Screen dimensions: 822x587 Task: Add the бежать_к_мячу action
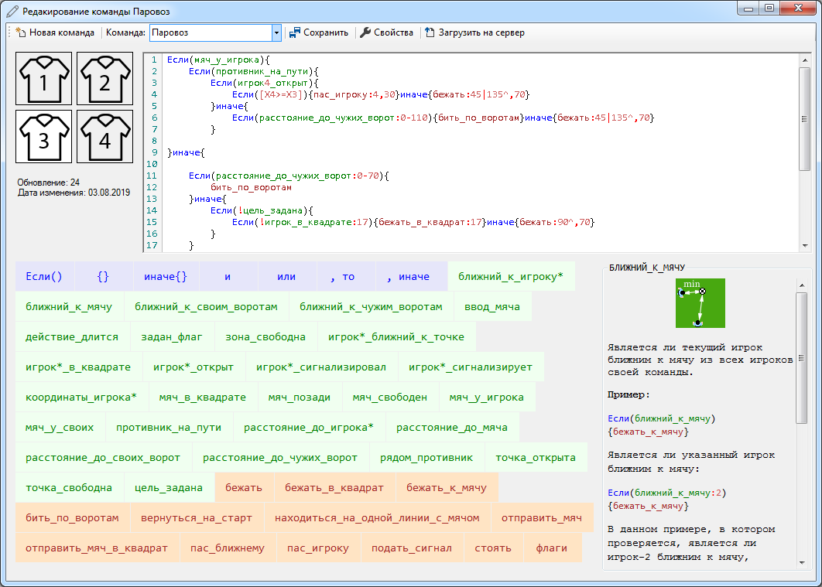(x=446, y=488)
